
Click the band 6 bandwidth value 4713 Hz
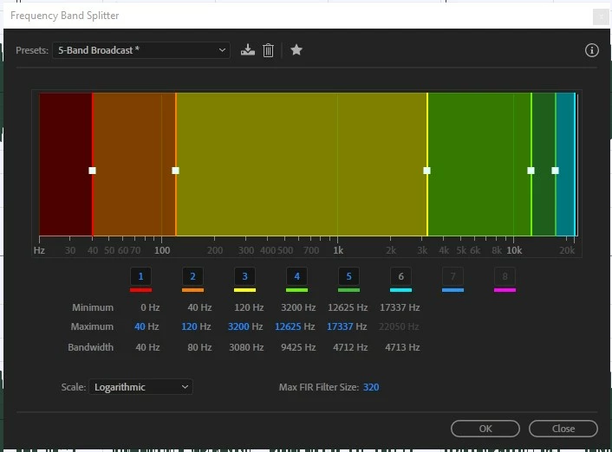(x=402, y=347)
